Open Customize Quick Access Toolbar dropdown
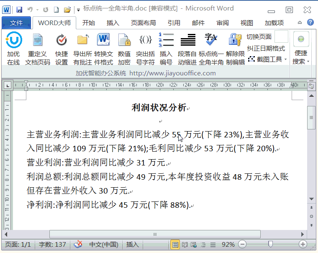318x253 pixels. point(78,10)
